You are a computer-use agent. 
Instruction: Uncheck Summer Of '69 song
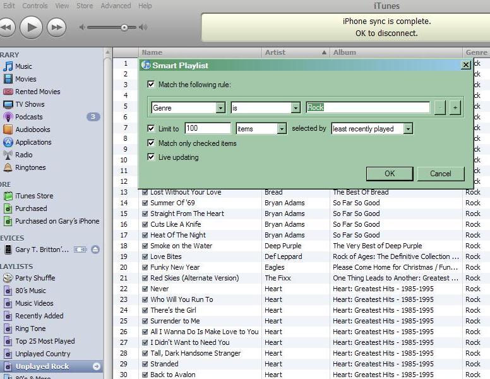(145, 203)
